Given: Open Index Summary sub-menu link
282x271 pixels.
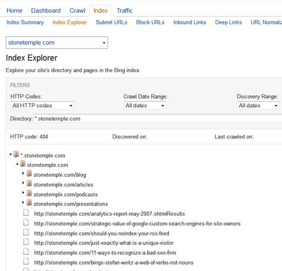Looking at the screenshot, I should 25,22.
